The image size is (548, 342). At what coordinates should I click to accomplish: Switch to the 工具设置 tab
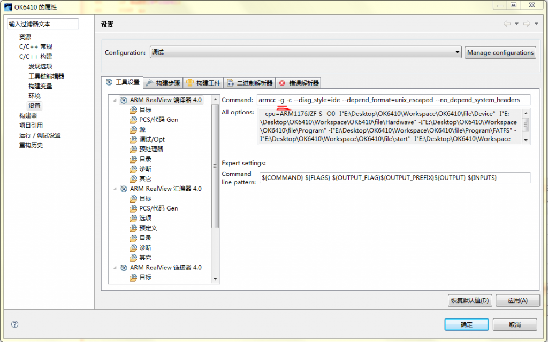(x=123, y=82)
